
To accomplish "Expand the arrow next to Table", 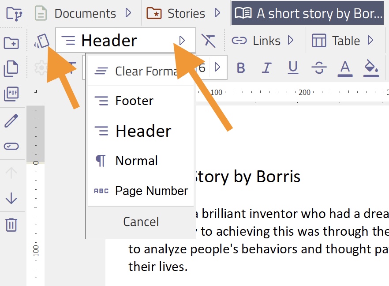I will point(370,40).
